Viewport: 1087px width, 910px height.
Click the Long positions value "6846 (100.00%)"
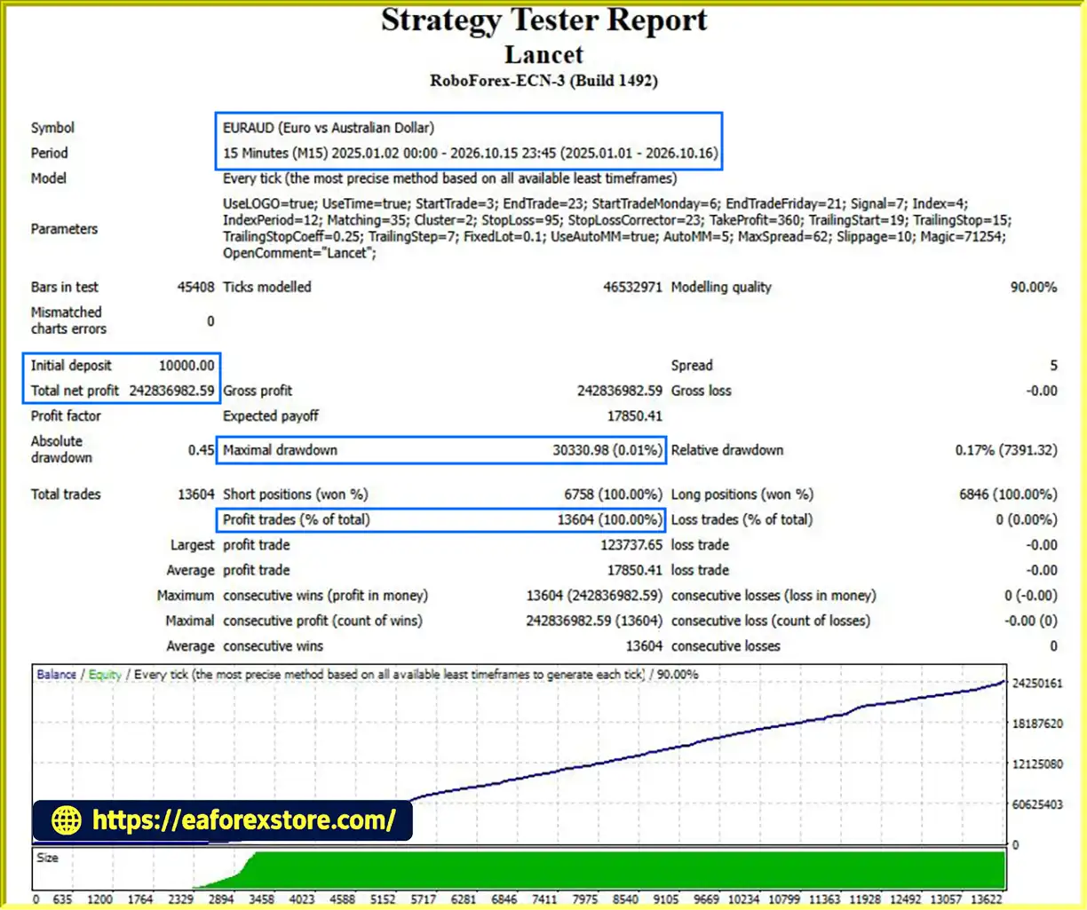tap(1008, 495)
